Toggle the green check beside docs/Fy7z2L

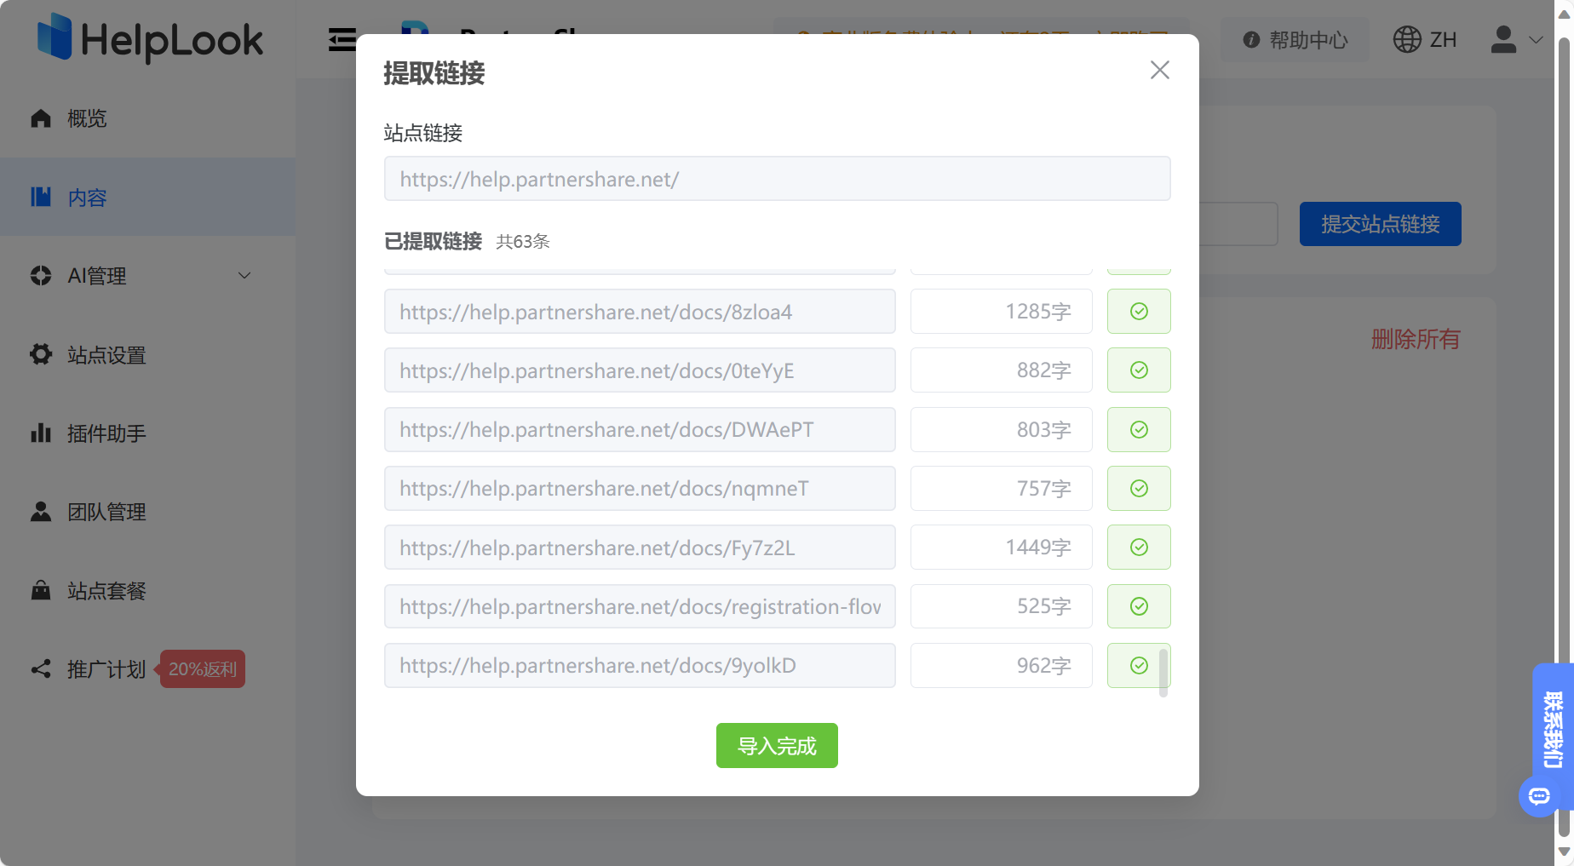point(1139,548)
